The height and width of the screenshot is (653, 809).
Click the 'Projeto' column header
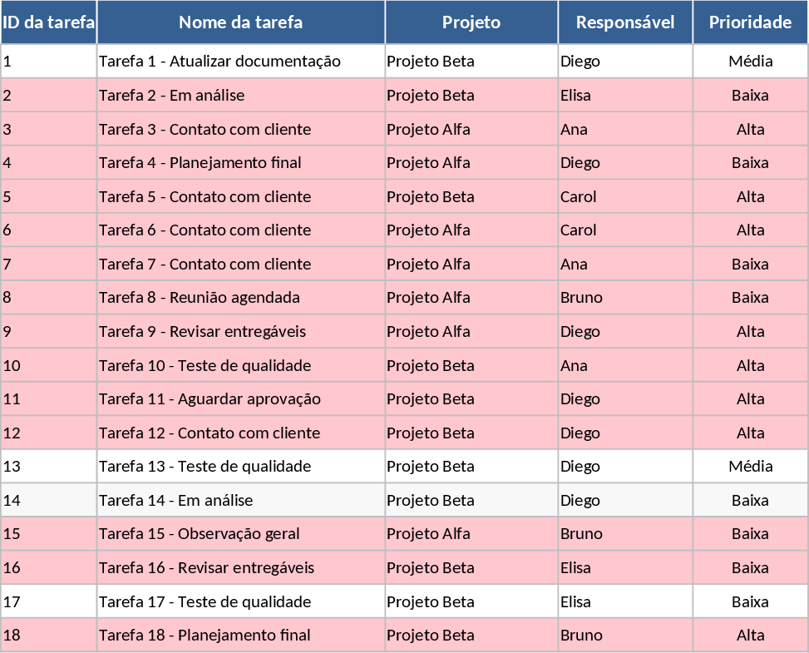click(x=471, y=22)
